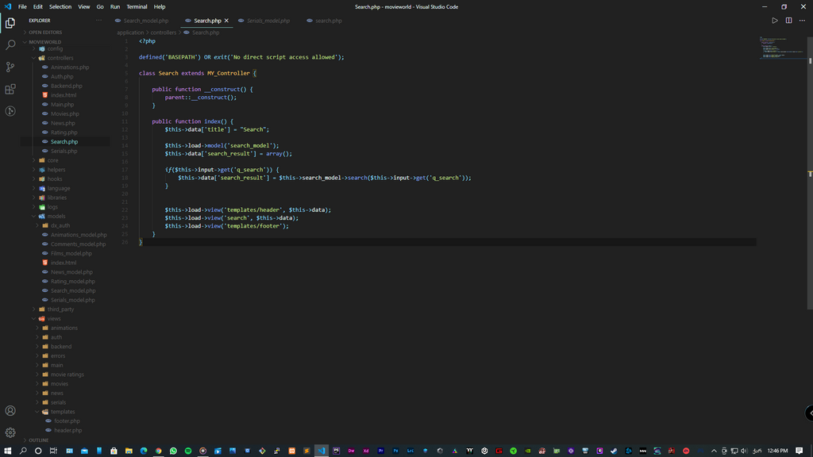Image resolution: width=813 pixels, height=457 pixels.
Task: Close the Search.php tab
Action: [x=226, y=21]
